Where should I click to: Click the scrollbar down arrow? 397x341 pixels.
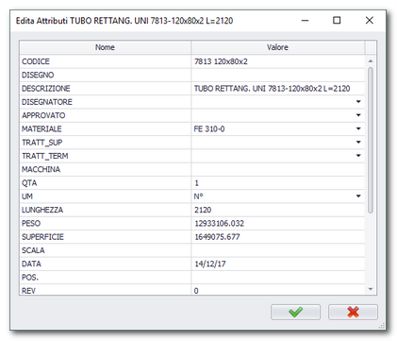pyautogui.click(x=371, y=289)
